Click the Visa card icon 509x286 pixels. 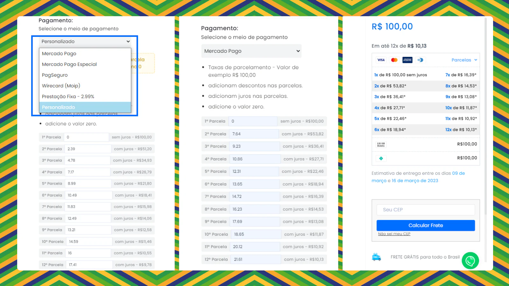click(381, 60)
